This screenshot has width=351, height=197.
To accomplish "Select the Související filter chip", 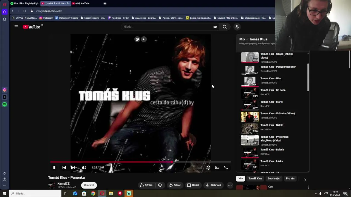I will click(x=274, y=179).
